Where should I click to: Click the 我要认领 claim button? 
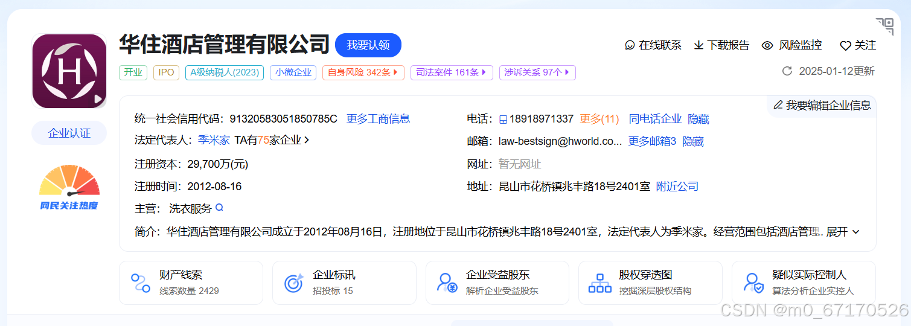[x=368, y=45]
